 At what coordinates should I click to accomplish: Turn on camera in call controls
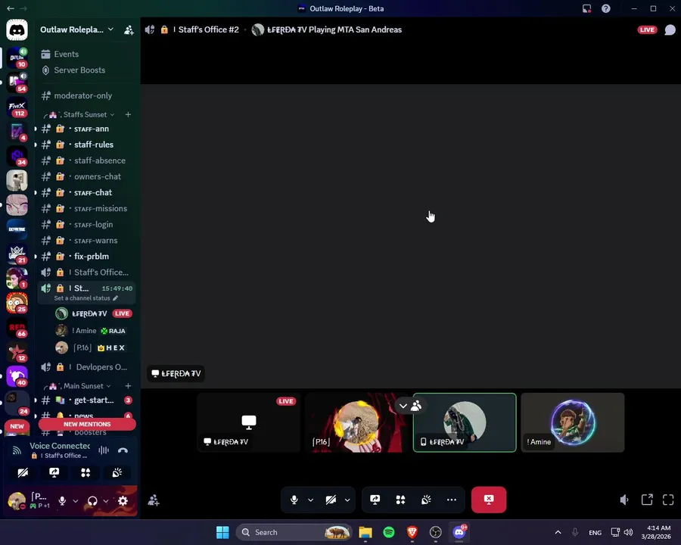click(331, 500)
